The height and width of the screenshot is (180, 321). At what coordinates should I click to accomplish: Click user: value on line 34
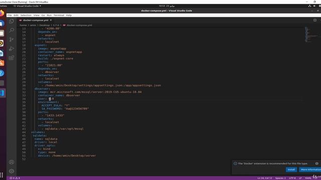click(51, 99)
